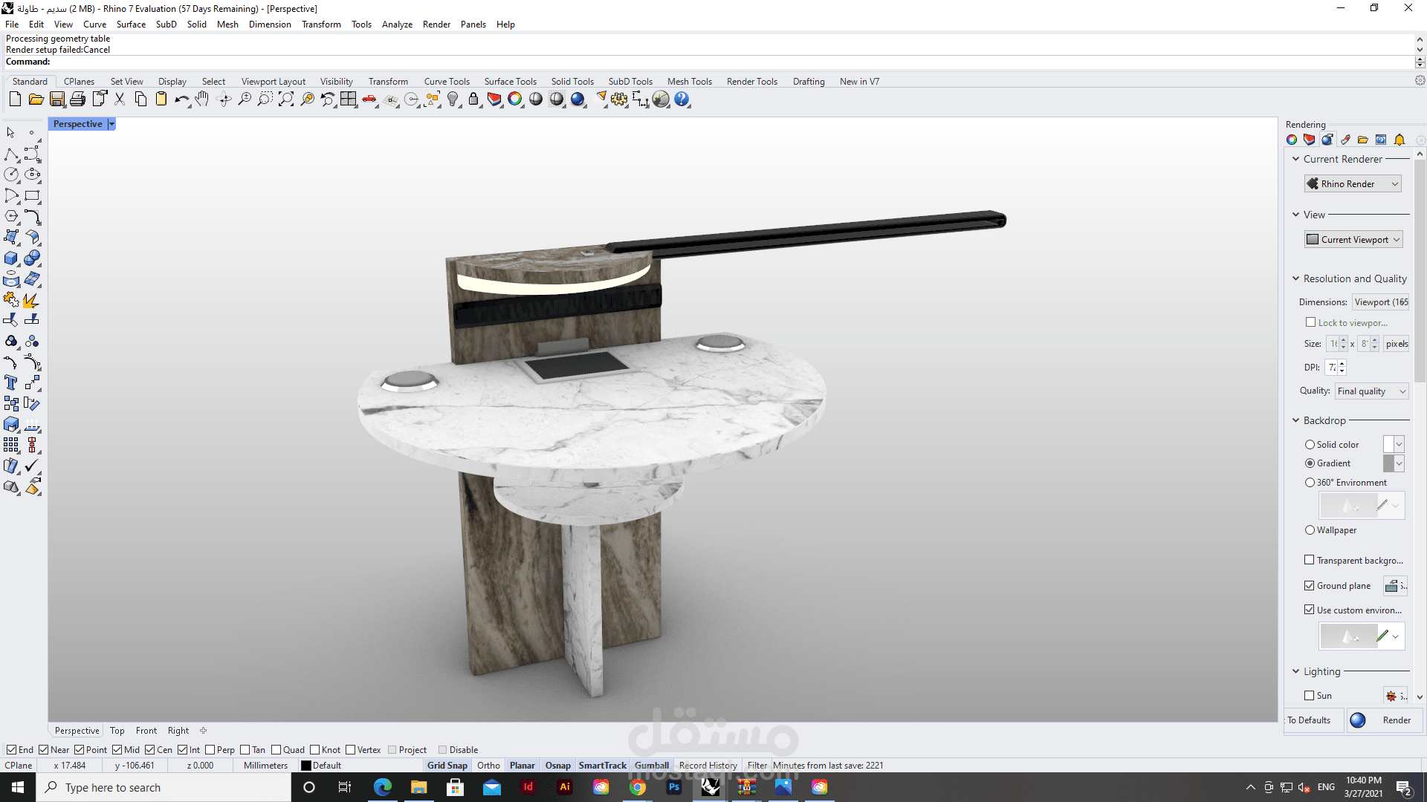Switch to the Render Tools toolbar tab
The width and height of the screenshot is (1427, 802).
coord(751,82)
